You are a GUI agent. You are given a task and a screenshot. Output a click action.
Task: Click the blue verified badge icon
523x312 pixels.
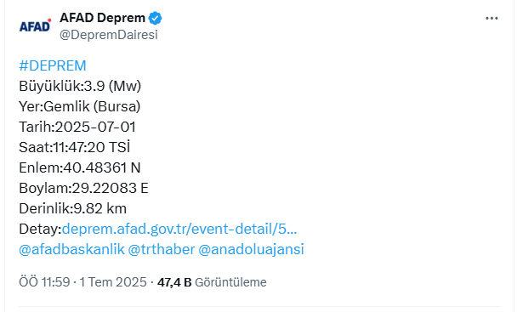pyautogui.click(x=155, y=18)
